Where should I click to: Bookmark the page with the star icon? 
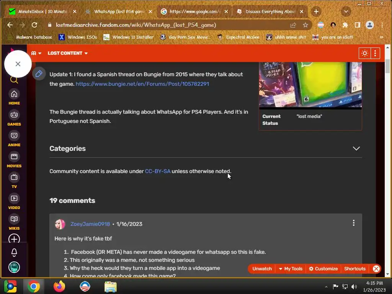point(305,25)
